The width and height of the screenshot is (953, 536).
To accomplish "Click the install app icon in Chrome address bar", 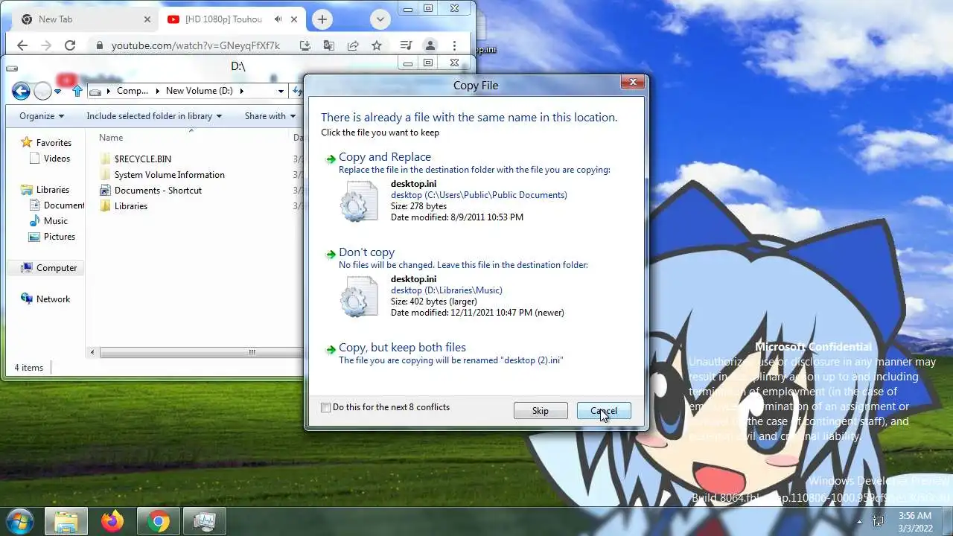I will tap(305, 45).
